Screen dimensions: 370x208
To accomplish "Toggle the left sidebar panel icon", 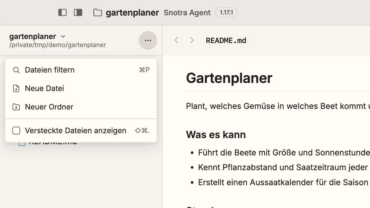I will (x=62, y=12).
